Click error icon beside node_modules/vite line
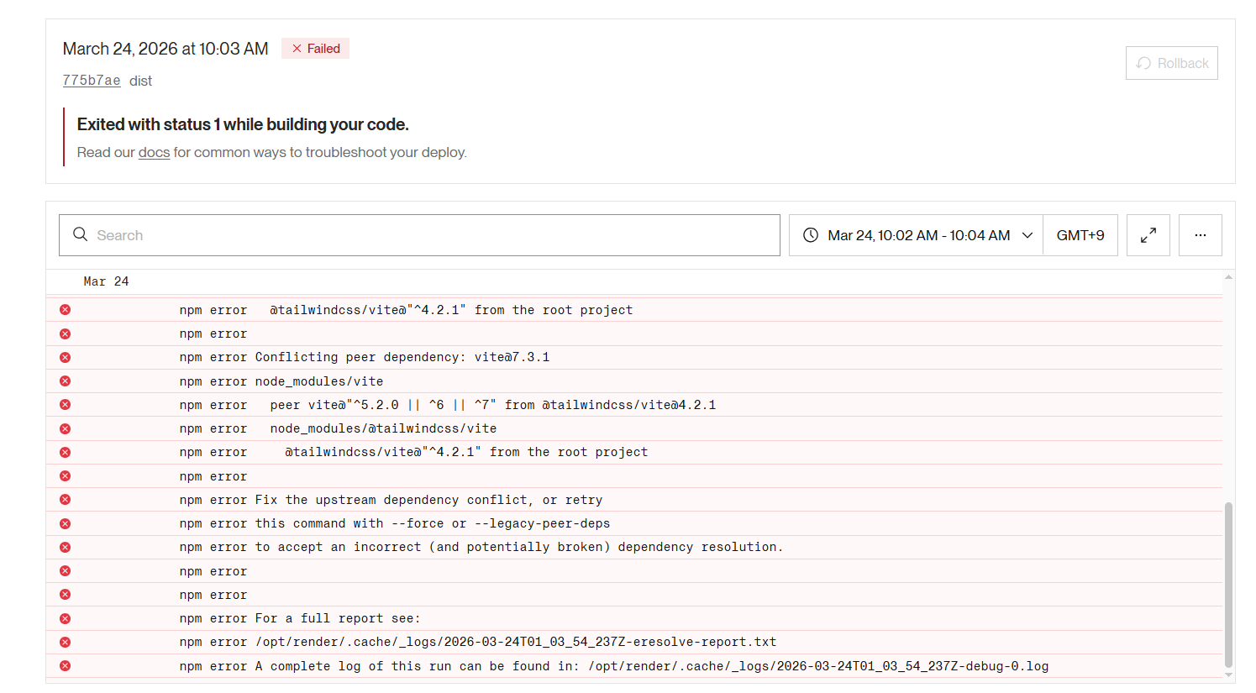This screenshot has height=693, width=1256. coord(65,381)
